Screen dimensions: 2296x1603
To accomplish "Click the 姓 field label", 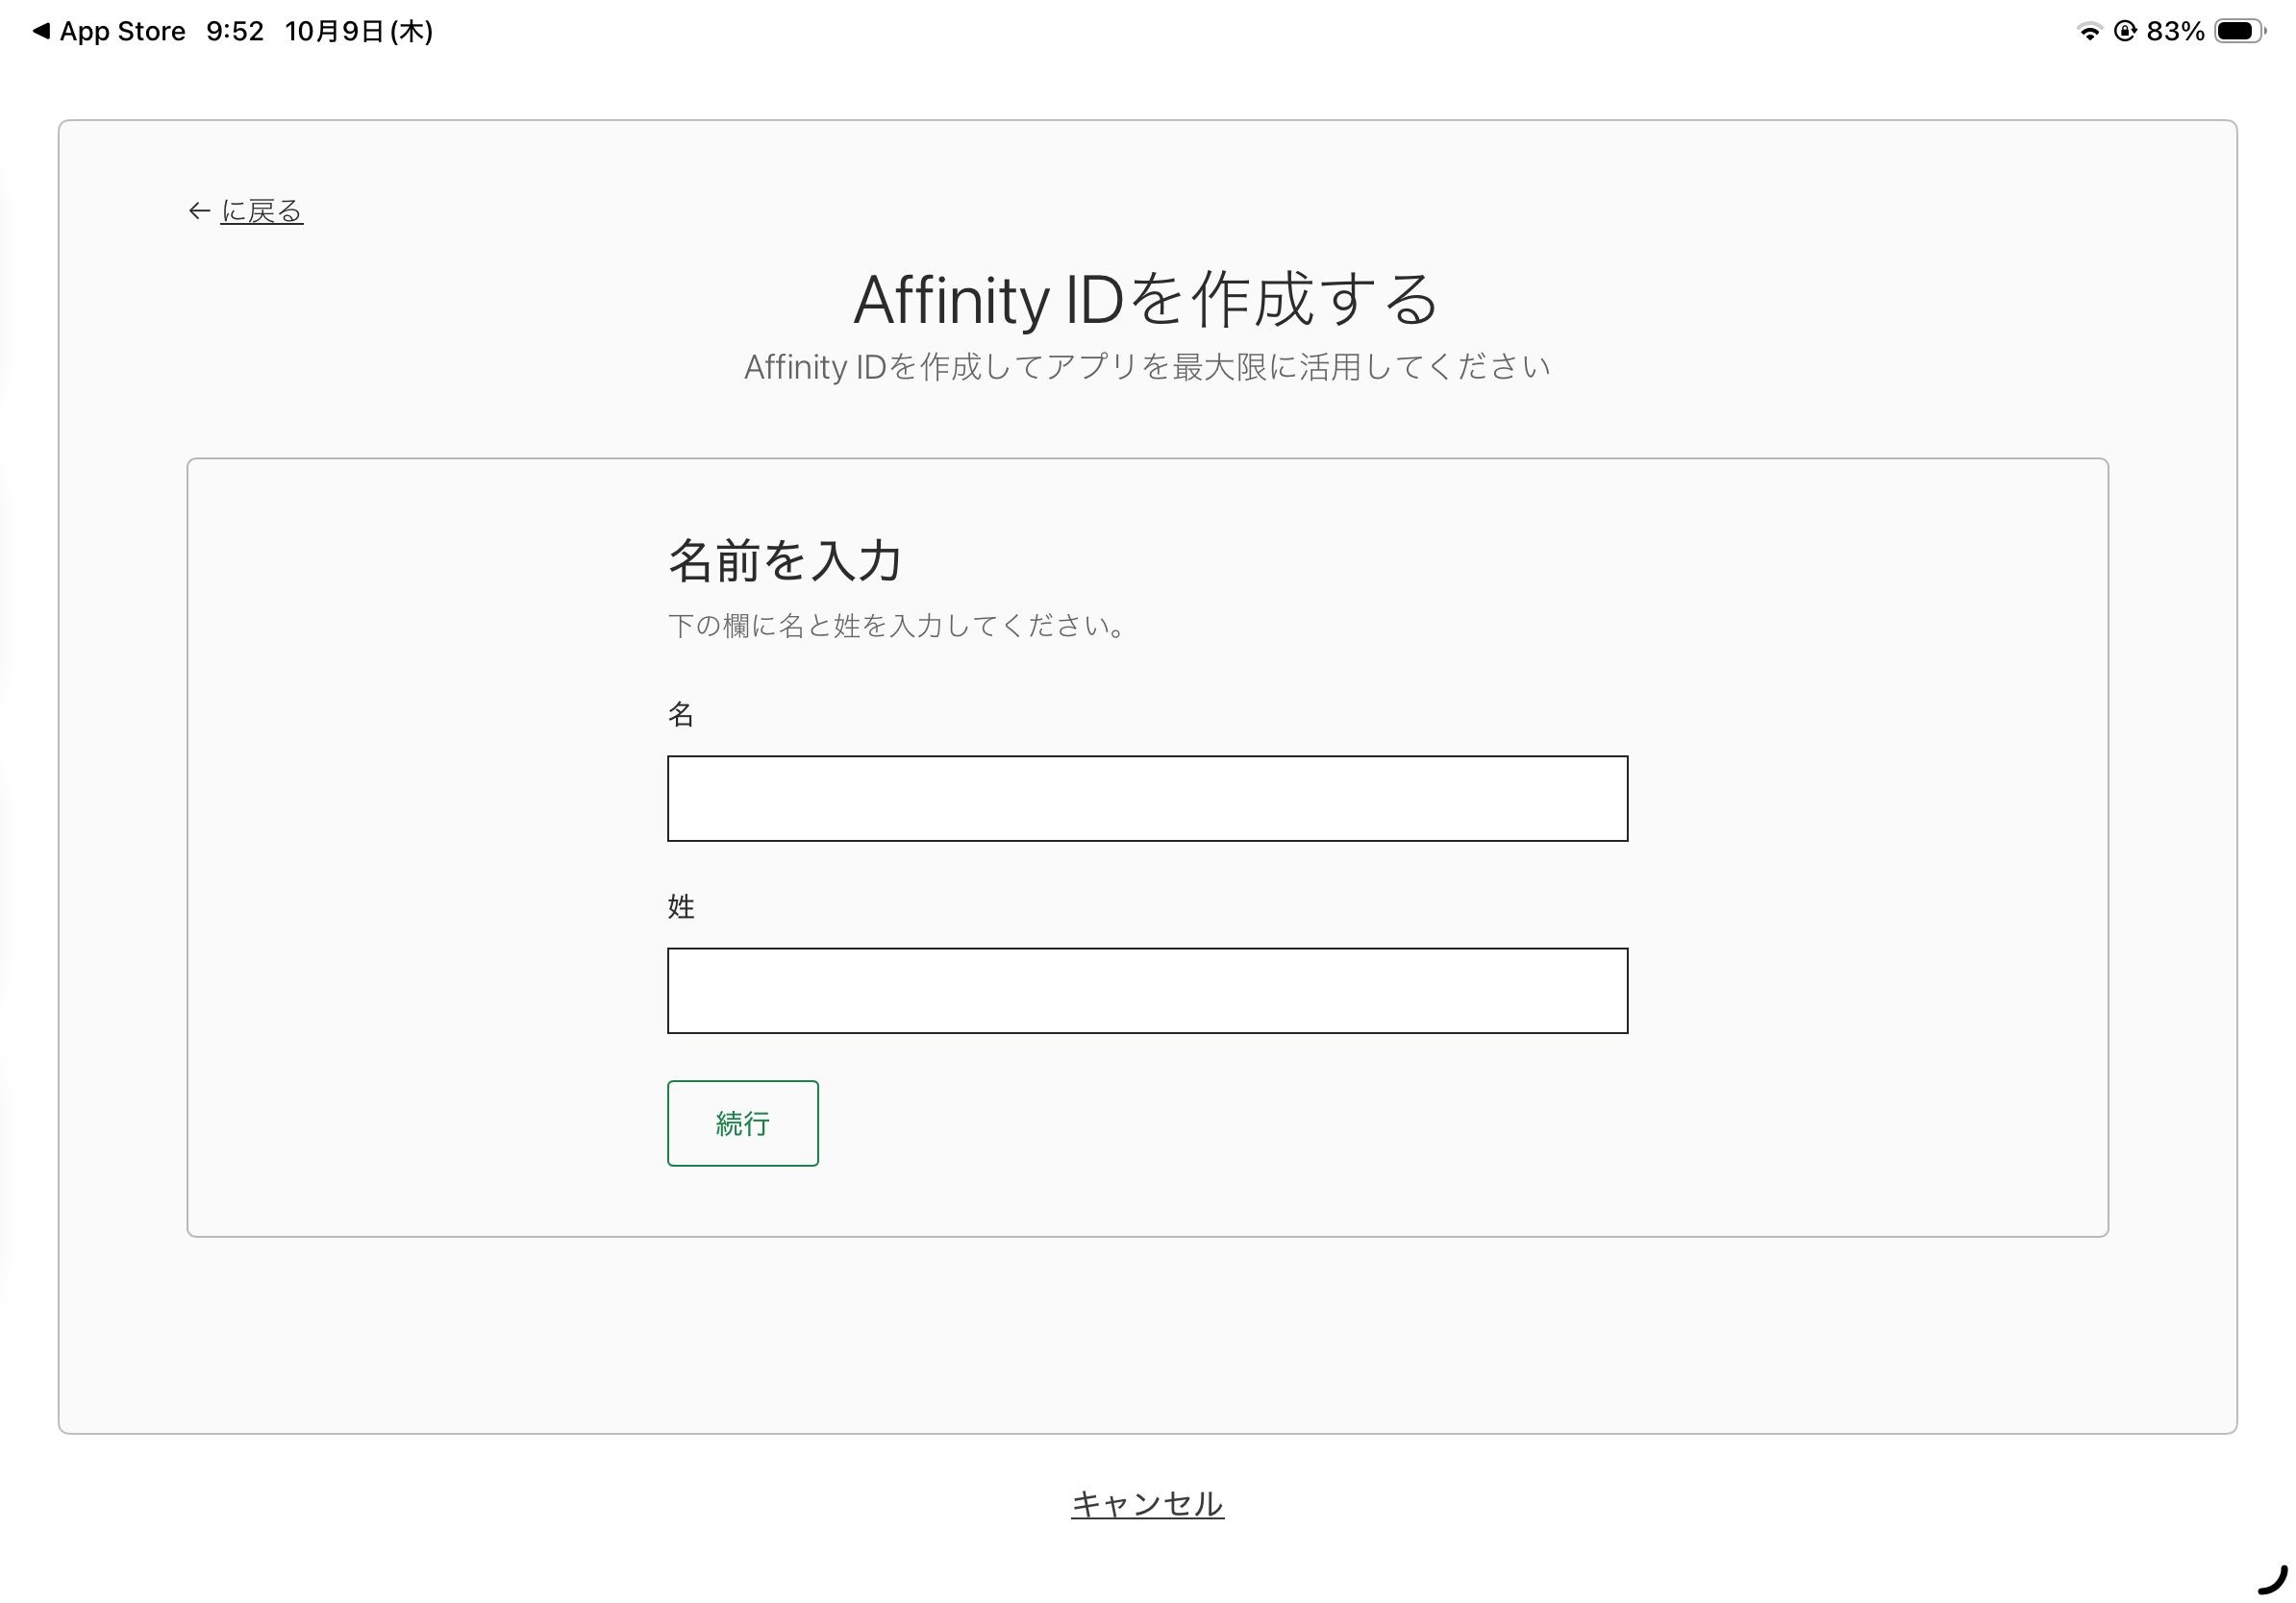I will click(x=681, y=906).
